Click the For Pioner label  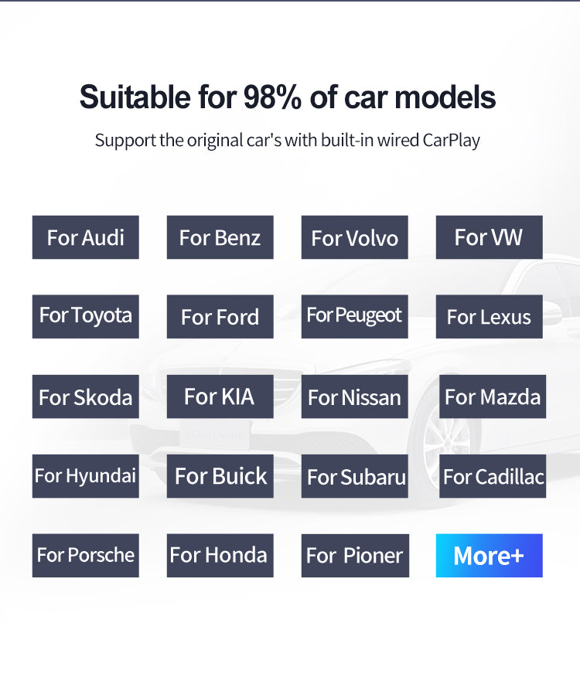[355, 555]
